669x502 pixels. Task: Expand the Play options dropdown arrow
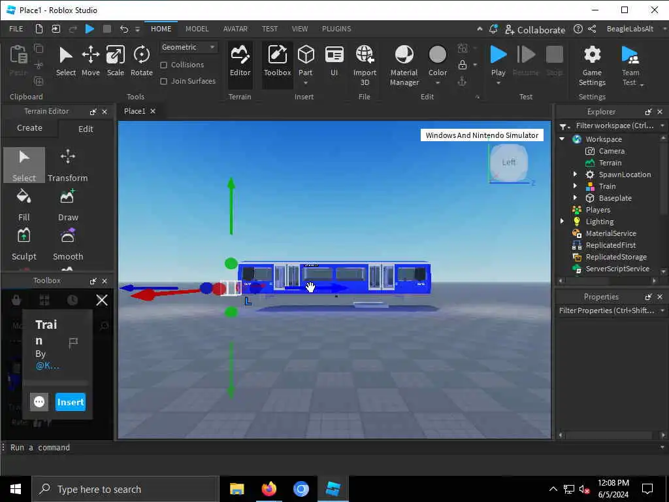498,83
